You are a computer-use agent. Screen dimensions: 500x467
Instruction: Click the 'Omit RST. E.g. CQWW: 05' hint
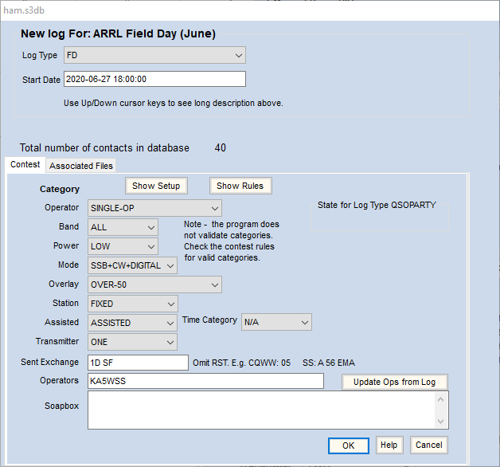click(242, 363)
